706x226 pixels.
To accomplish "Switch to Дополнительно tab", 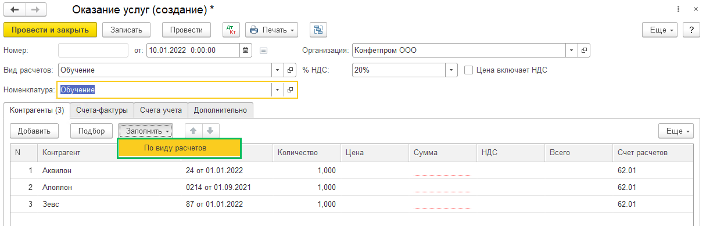I will point(220,110).
